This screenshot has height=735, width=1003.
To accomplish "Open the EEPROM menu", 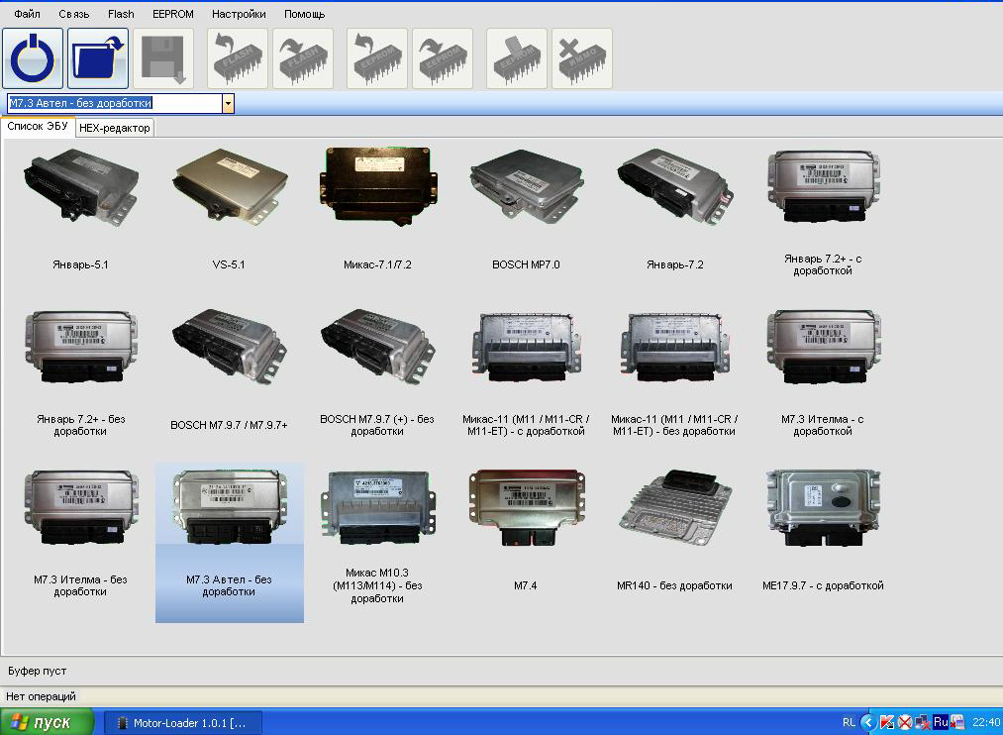I will 172,14.
